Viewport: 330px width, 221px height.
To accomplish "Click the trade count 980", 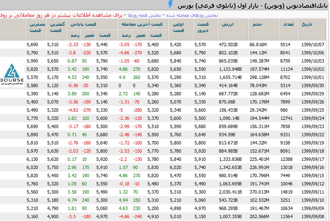I will (284, 110).
